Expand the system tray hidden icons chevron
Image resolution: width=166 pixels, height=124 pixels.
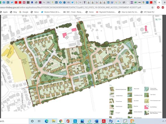pyautogui.click(x=163, y=121)
